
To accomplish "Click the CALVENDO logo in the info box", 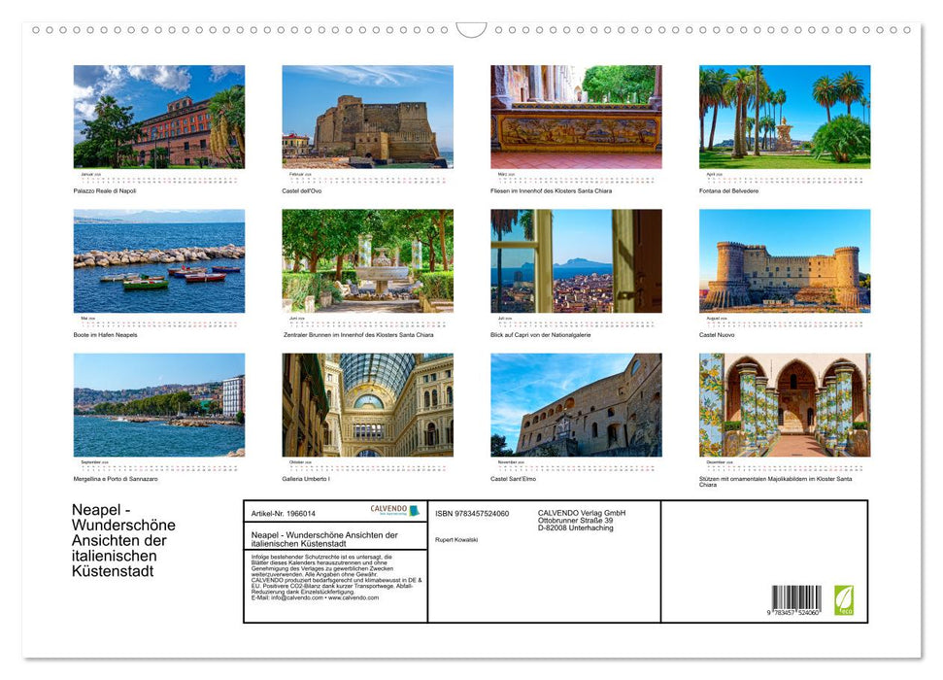I will click(x=394, y=510).
